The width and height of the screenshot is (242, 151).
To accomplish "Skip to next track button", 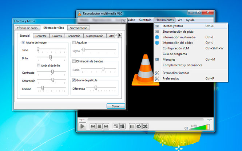I will pyautogui.click(x=106, y=126).
